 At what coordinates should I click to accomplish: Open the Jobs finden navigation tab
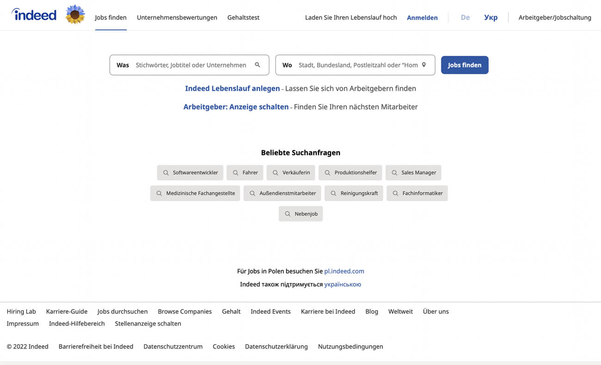(110, 17)
